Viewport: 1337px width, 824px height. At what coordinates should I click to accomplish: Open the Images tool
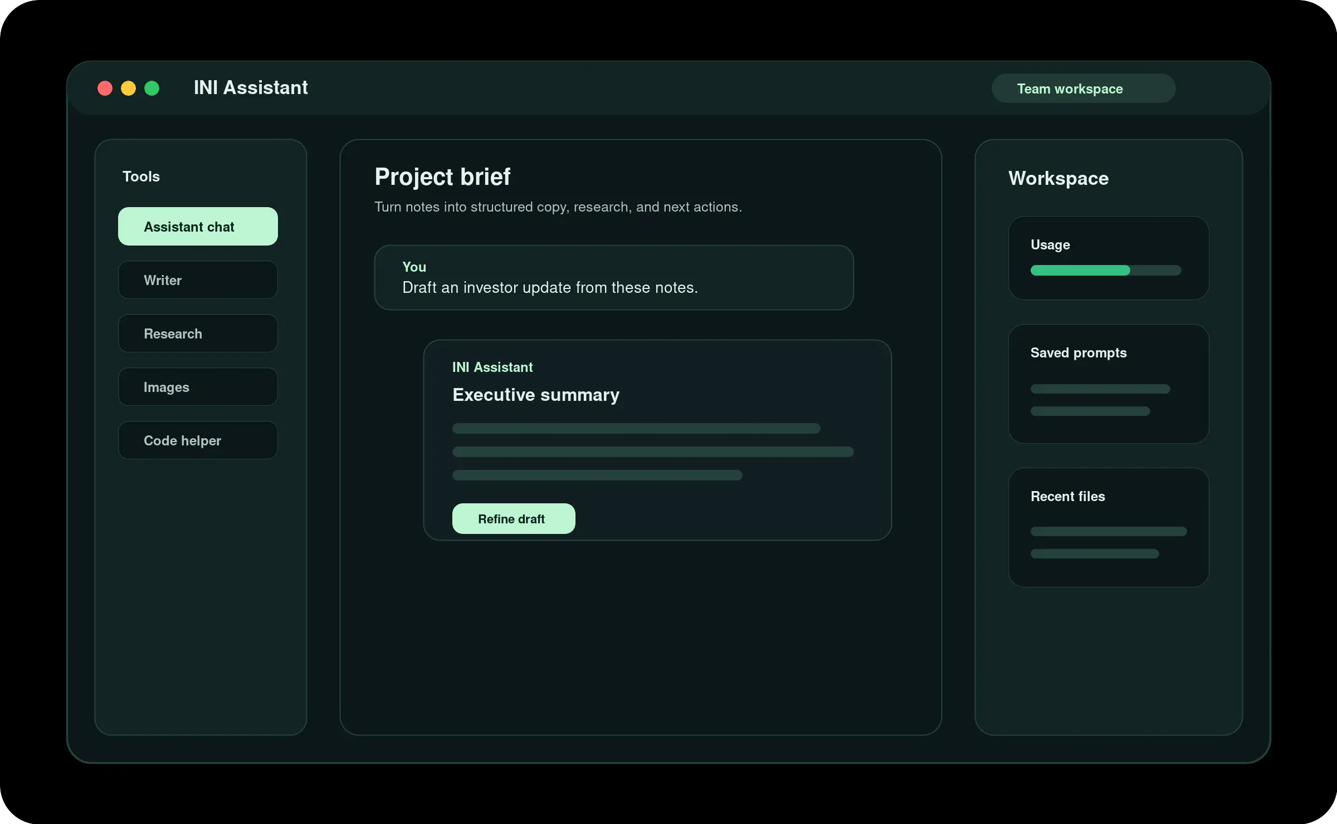coord(198,387)
